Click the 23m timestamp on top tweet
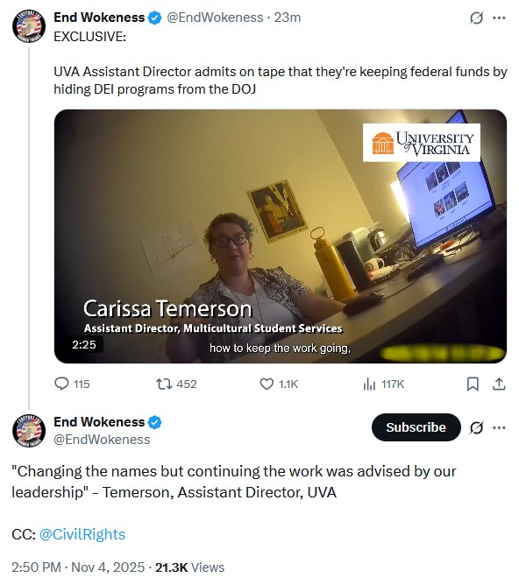Screen dimensions: 519x585 (288, 18)
